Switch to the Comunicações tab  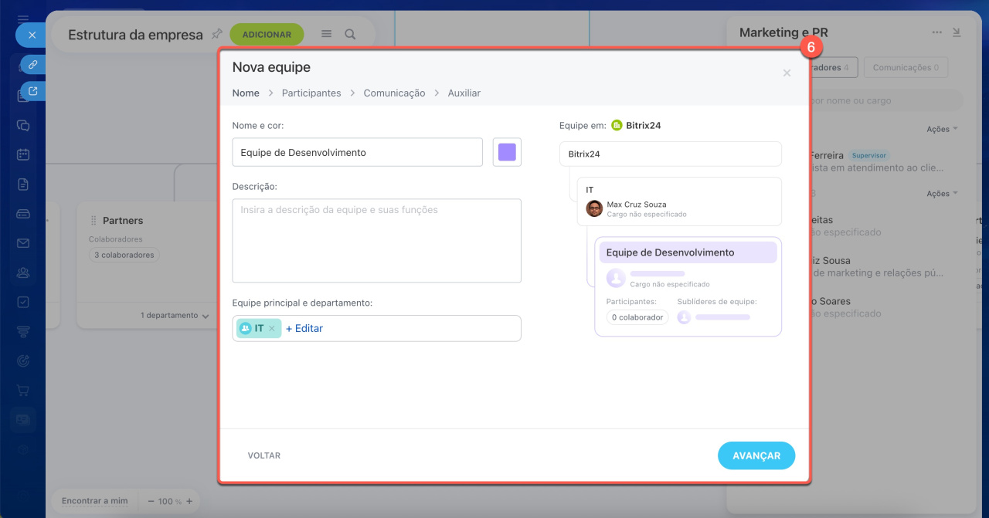(905, 68)
